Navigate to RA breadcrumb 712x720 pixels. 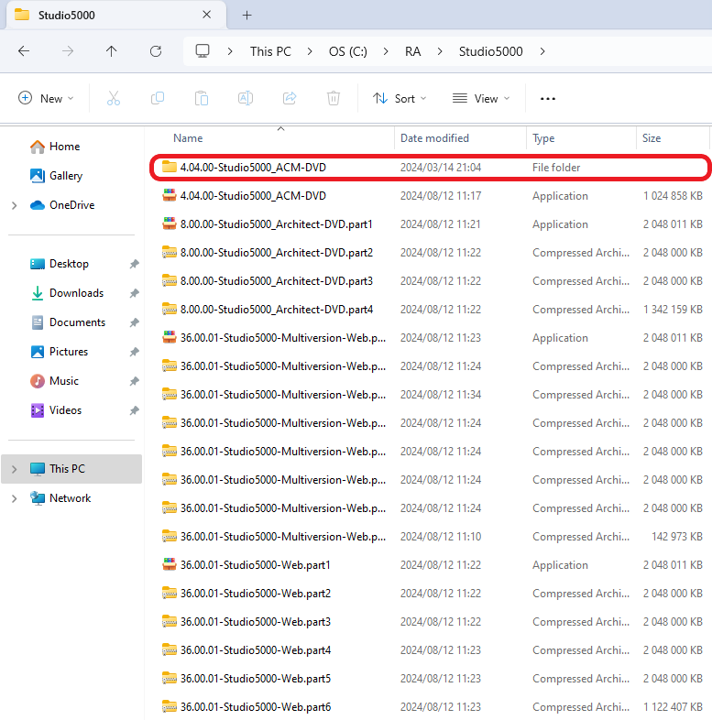[x=412, y=51]
